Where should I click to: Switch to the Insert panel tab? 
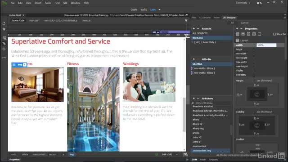(x=217, y=18)
